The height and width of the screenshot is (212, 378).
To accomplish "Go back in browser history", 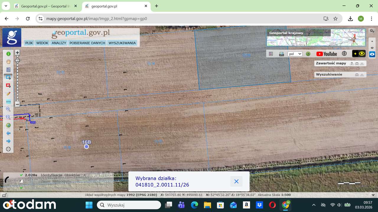I will click(x=6, y=19).
